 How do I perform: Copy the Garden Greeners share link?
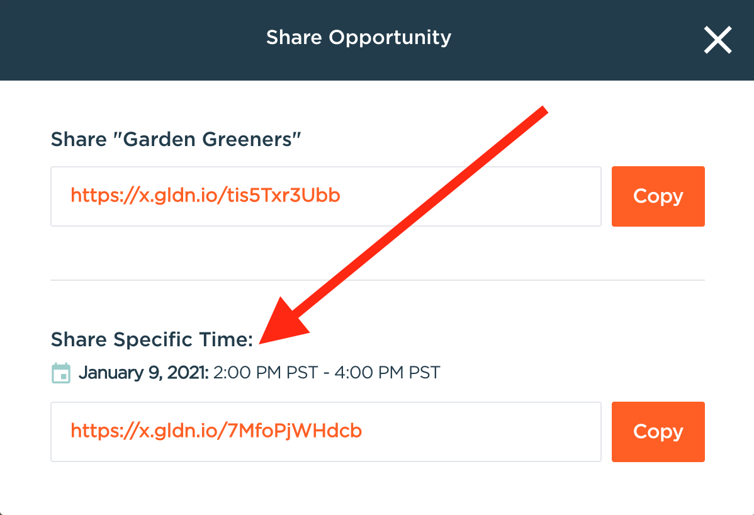(x=658, y=196)
